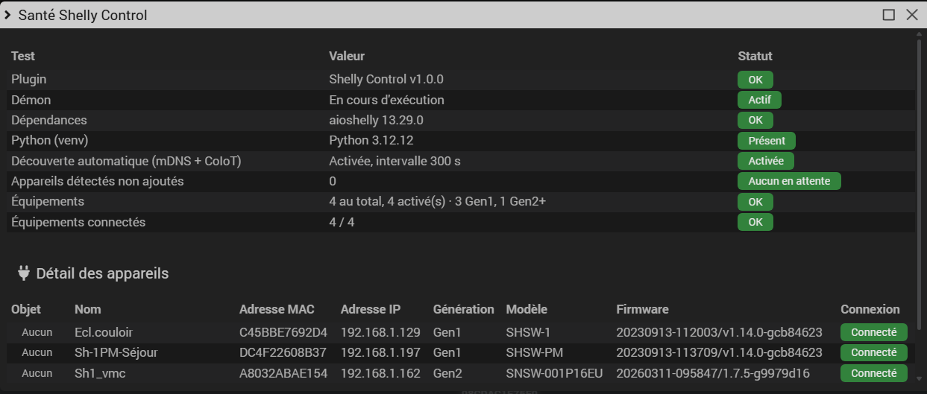
Task: Click IP address 192.168.1.197
Action: point(380,352)
